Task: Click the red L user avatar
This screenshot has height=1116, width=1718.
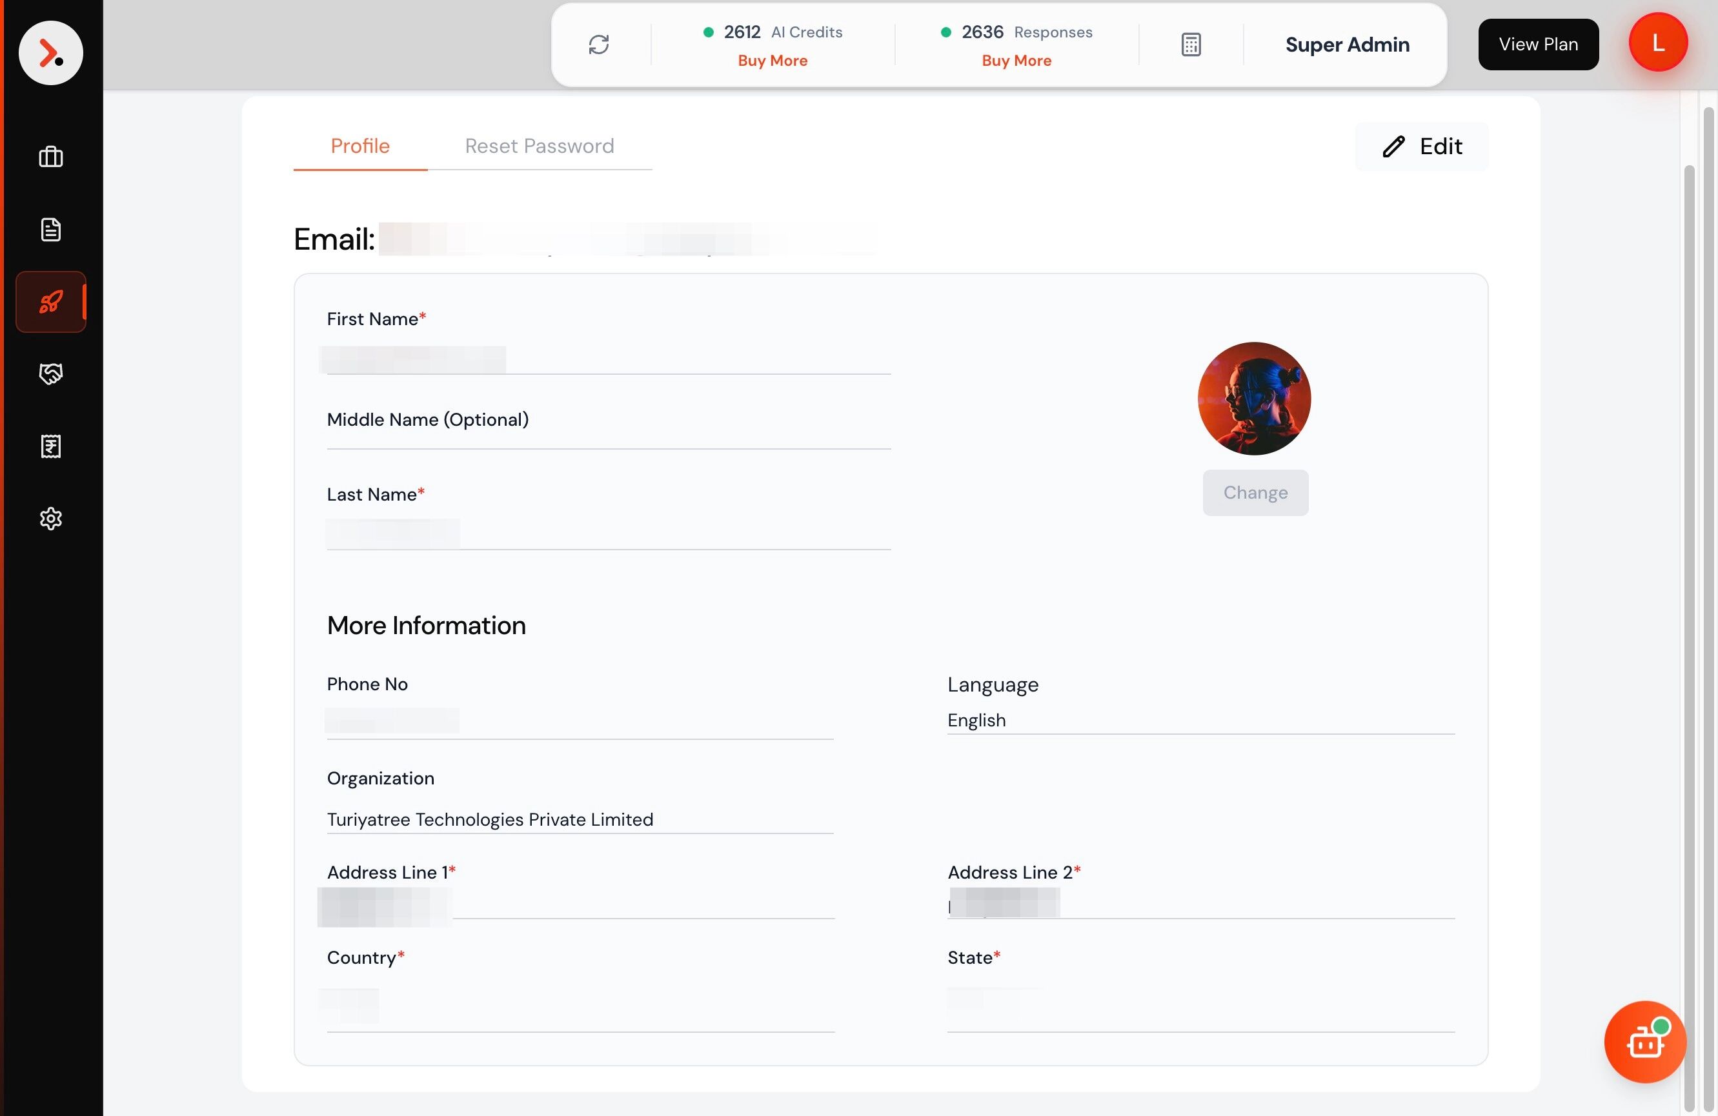Action: pos(1657,43)
